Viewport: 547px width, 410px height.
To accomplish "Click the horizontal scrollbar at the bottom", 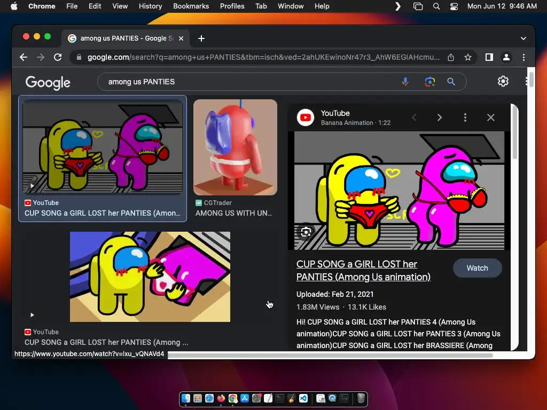I will pos(330,355).
